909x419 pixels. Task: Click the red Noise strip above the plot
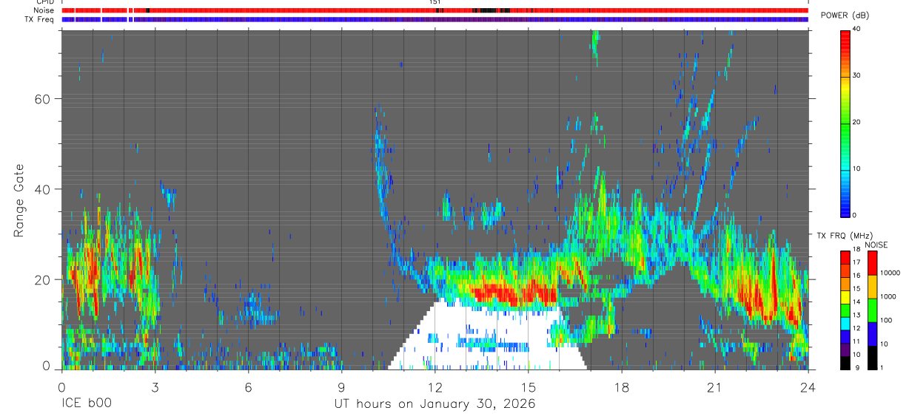tap(435, 10)
